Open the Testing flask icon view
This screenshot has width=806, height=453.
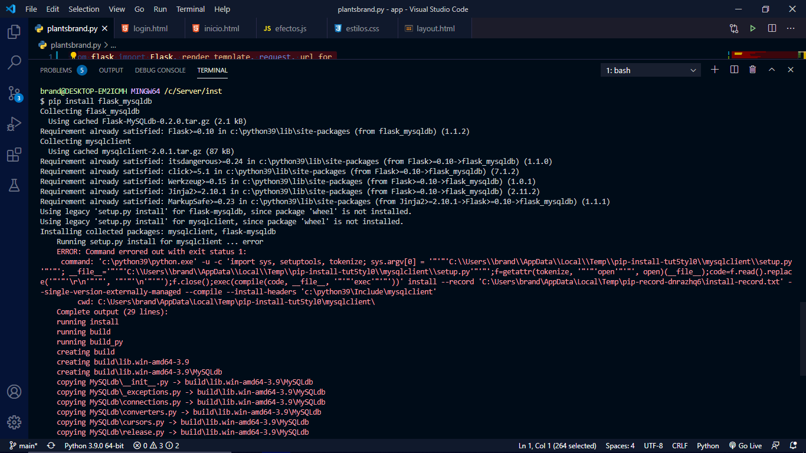14,185
